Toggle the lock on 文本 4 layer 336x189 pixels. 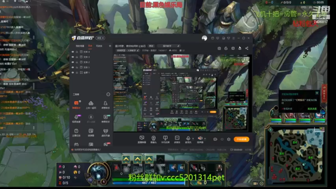[77, 52]
